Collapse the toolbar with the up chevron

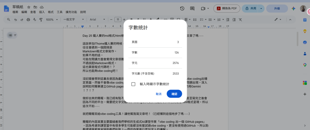(x=290, y=20)
